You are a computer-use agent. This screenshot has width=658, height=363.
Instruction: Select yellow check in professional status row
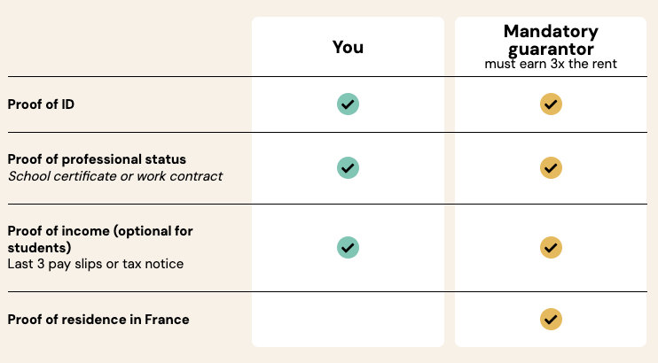[x=551, y=167]
